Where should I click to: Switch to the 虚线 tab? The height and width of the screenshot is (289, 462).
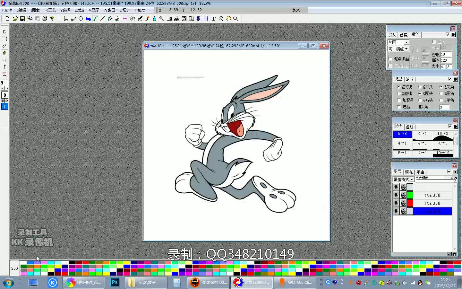pos(410,127)
